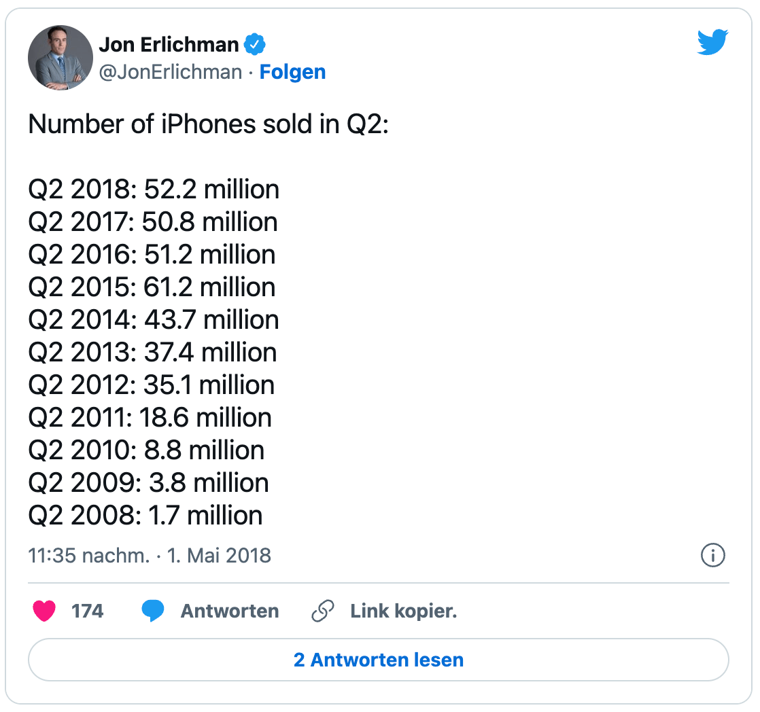Click the 174 likes count

coord(88,611)
